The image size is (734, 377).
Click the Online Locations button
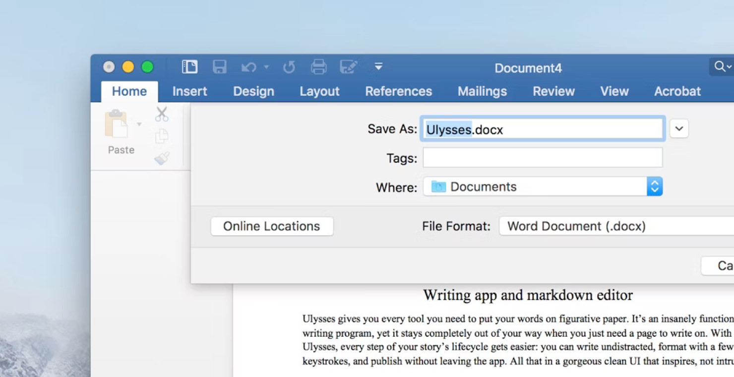pos(272,226)
